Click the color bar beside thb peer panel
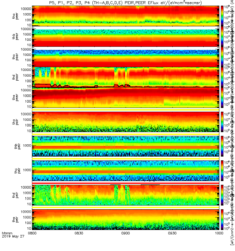Image resolution: width=235 pixels, height=251 pixels. click(222, 36)
